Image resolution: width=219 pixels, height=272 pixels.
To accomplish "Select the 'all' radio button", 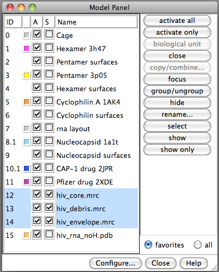I will point(198,245).
